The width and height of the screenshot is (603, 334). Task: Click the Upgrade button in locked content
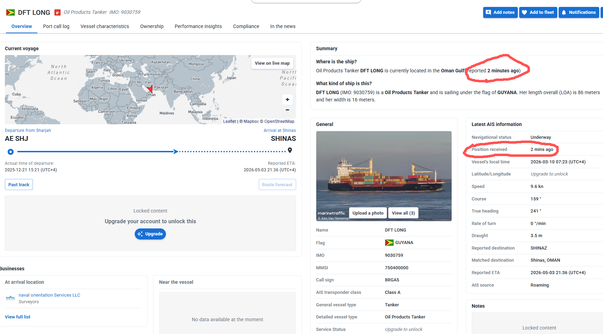pos(150,234)
